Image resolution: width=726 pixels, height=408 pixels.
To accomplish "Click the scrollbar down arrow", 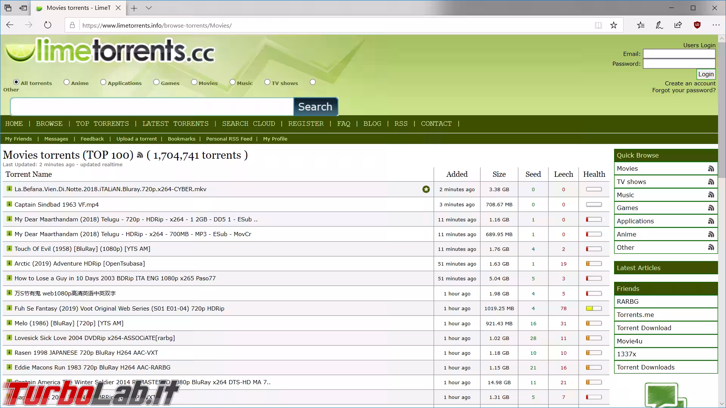I will coord(722,404).
